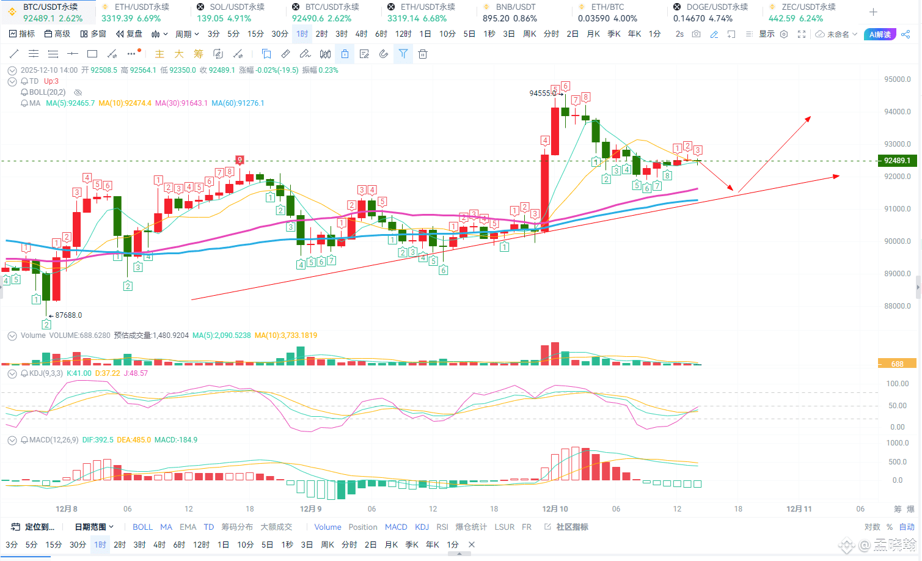922x561 pixels.
Task: Enter fullscreen chart mode
Action: click(802, 34)
